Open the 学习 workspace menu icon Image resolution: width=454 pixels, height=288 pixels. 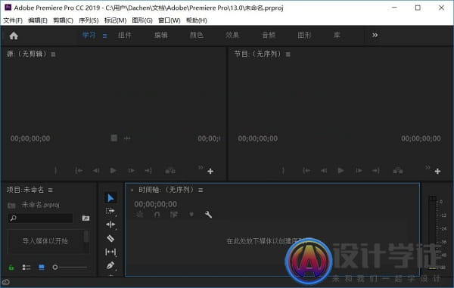tap(105, 36)
